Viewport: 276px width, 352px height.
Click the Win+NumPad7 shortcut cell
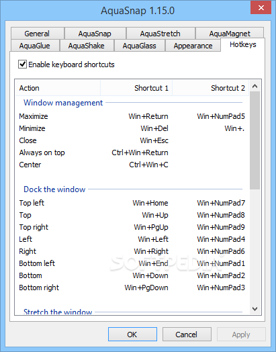[x=221, y=203]
